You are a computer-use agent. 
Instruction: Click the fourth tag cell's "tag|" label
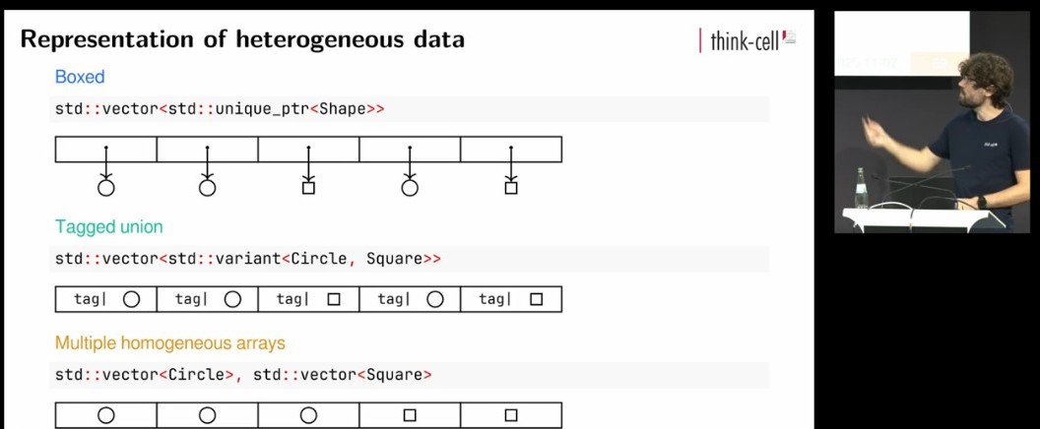[393, 299]
